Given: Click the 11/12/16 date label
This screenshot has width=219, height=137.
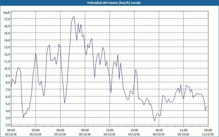Looking at the screenshot, I should (x=208, y=134).
